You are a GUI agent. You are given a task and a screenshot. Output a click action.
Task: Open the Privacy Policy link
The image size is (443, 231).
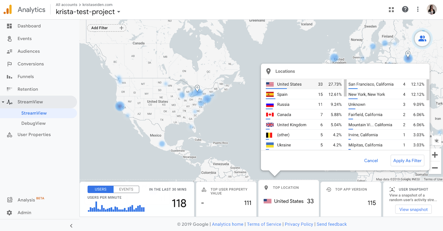pyautogui.click(x=299, y=224)
